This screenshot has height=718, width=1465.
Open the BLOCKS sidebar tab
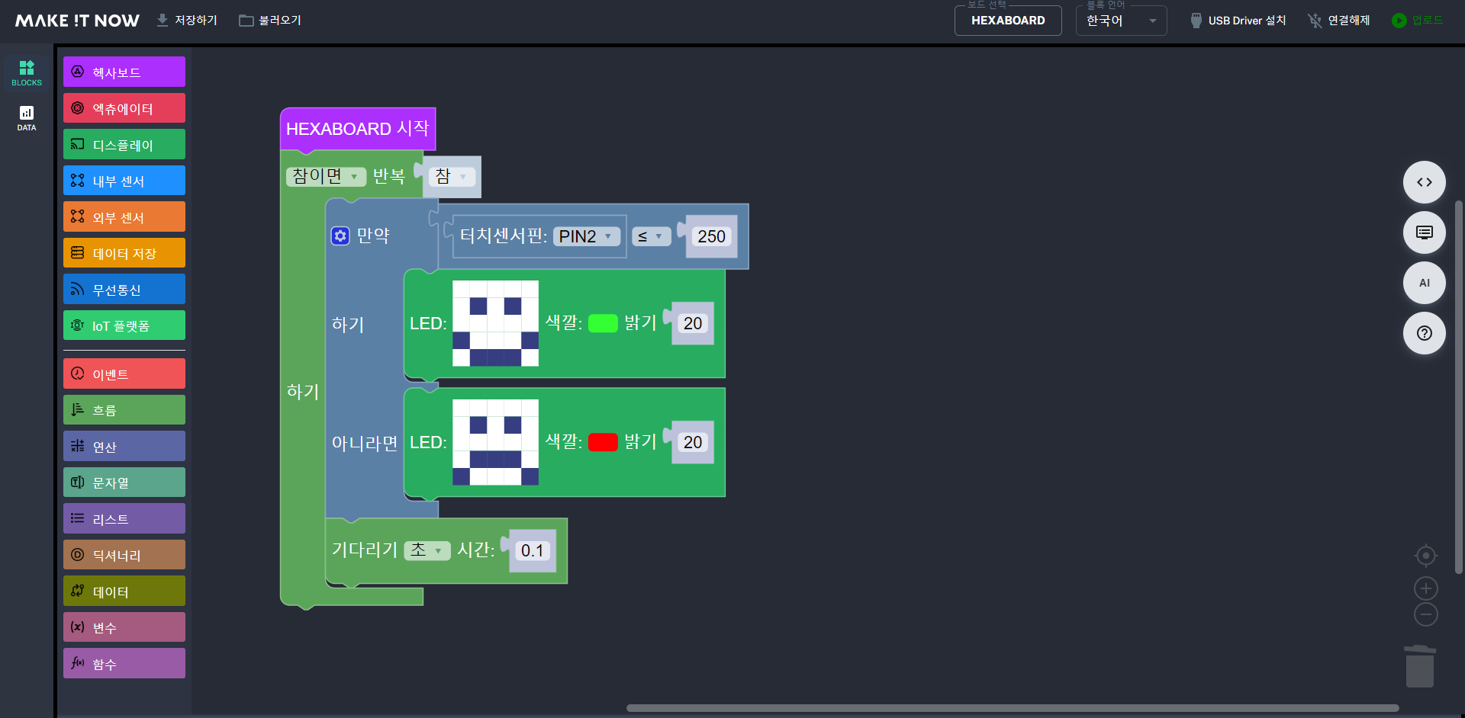click(x=27, y=73)
